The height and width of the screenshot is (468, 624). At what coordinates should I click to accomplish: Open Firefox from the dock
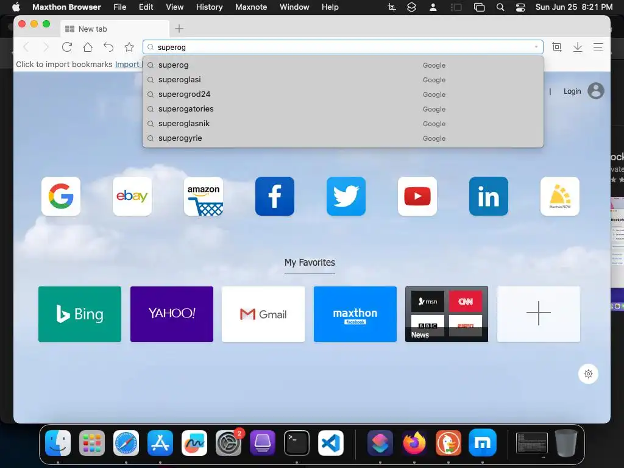(x=414, y=443)
